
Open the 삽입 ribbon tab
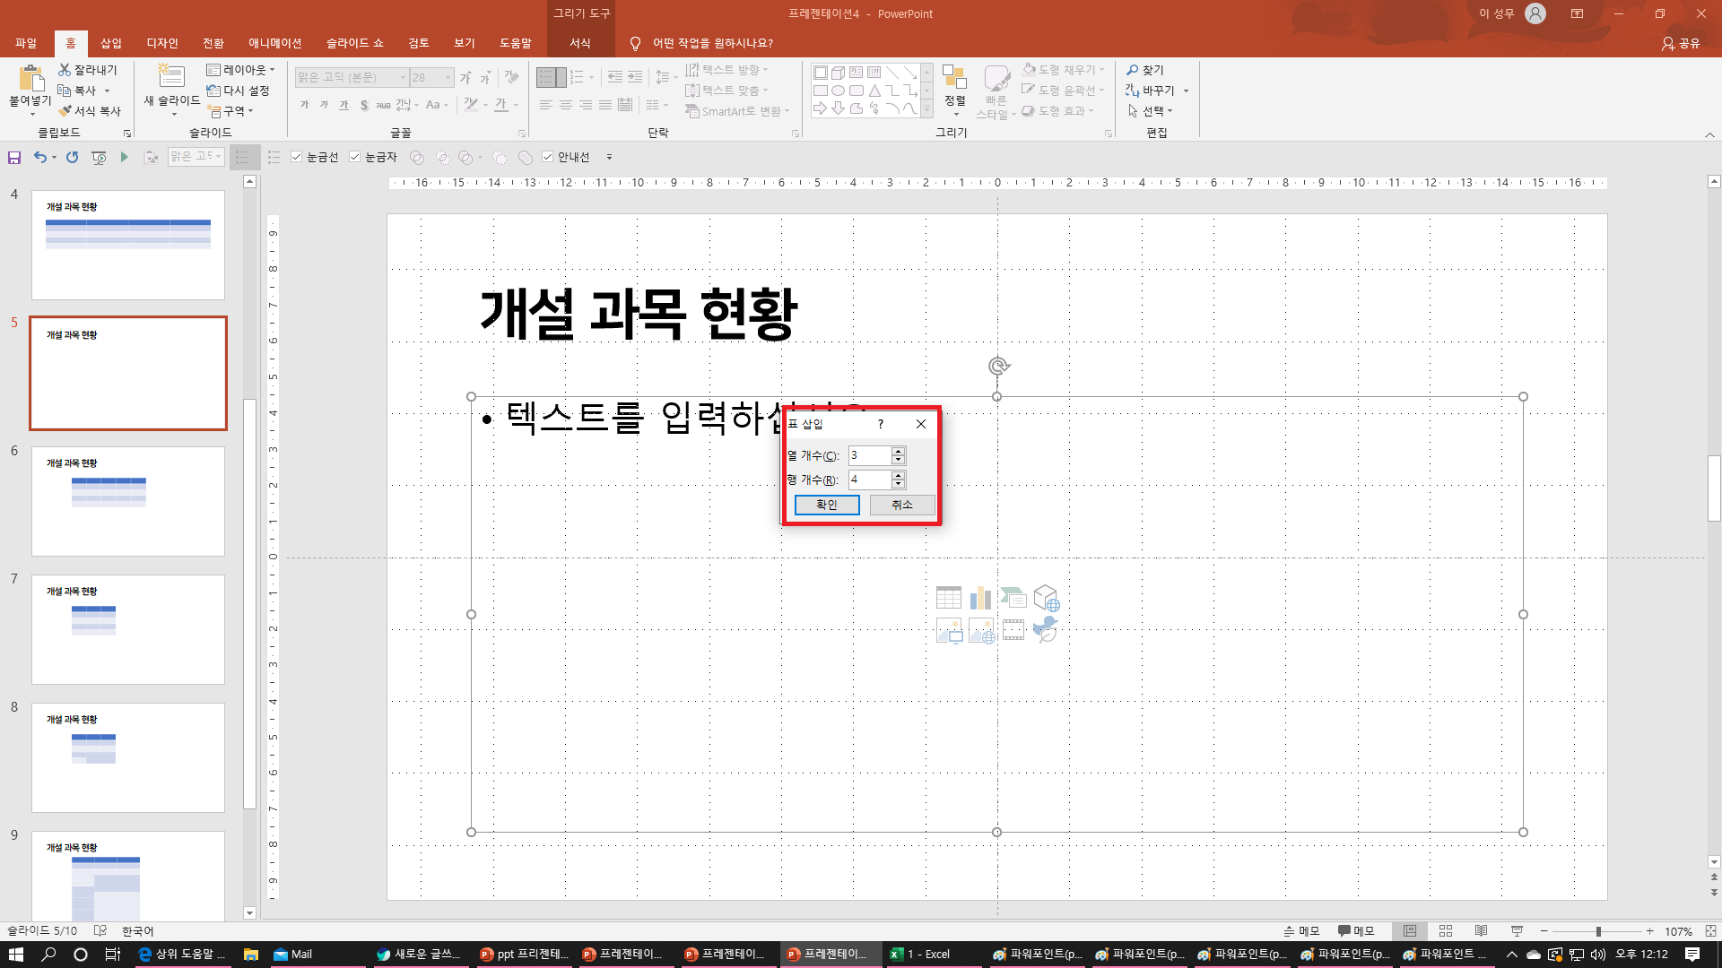[111, 43]
